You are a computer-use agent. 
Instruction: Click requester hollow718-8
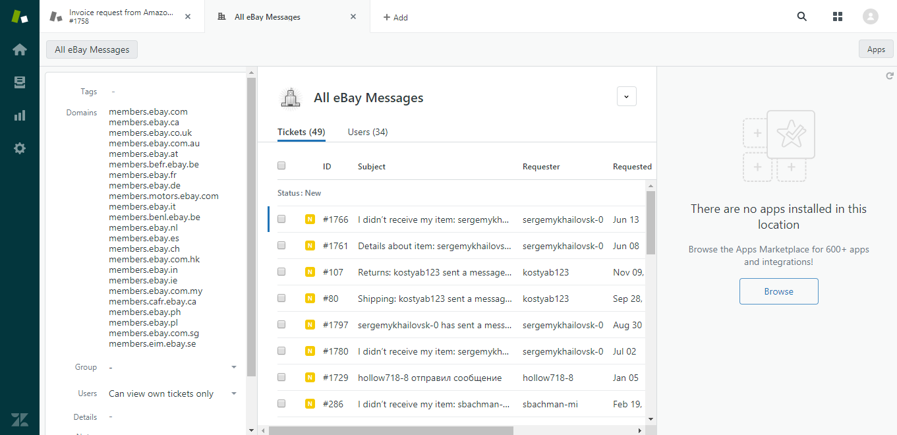click(x=548, y=378)
